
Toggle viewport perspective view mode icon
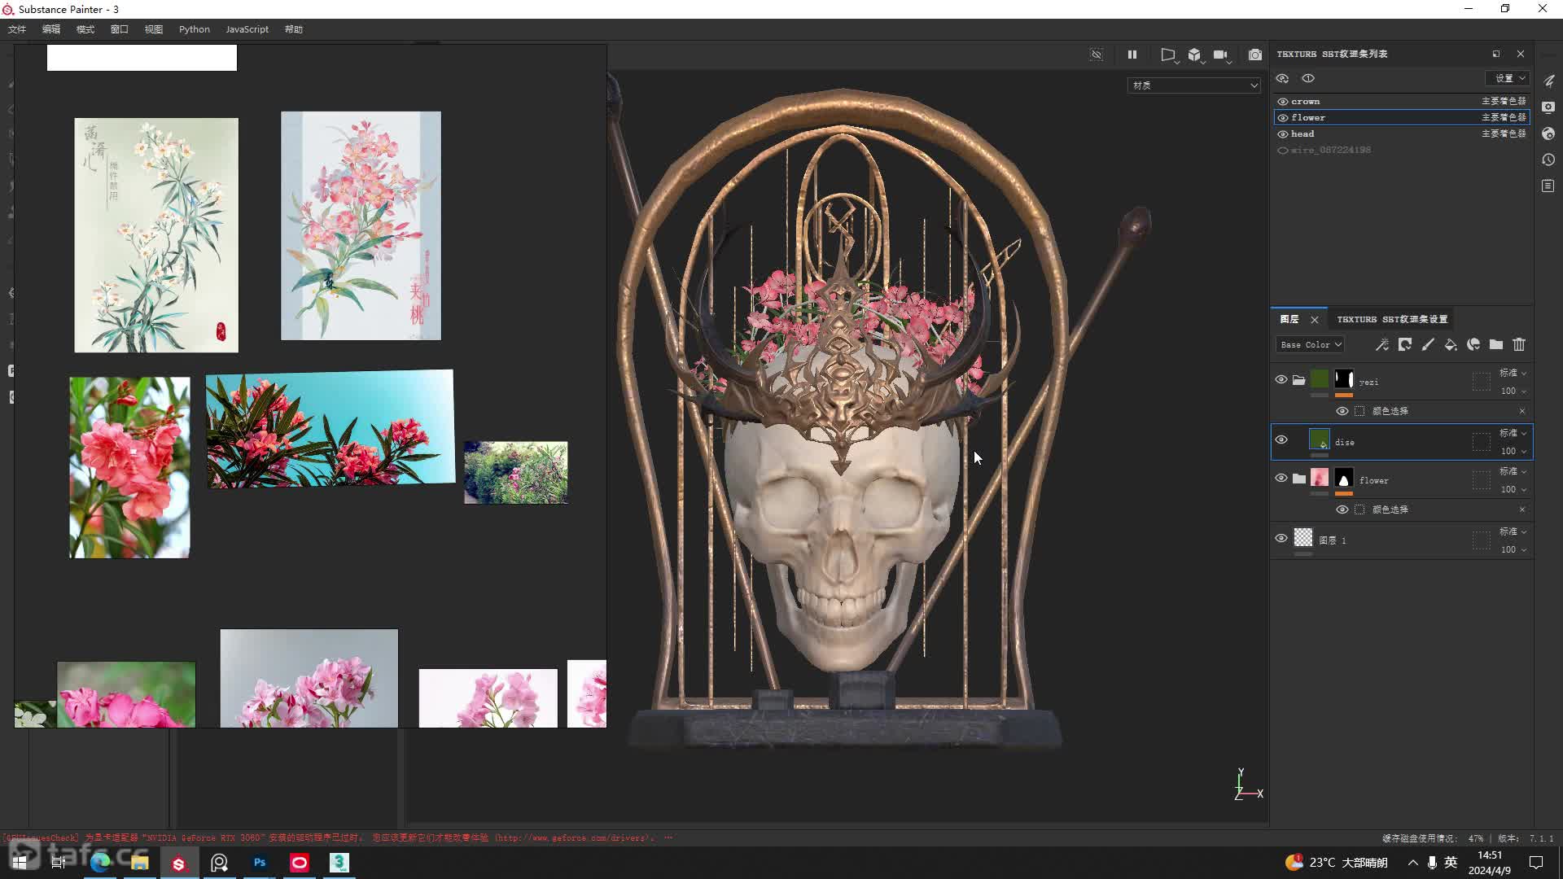click(x=1168, y=55)
